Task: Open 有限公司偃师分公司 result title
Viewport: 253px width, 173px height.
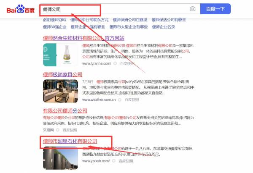Action: click(x=65, y=110)
